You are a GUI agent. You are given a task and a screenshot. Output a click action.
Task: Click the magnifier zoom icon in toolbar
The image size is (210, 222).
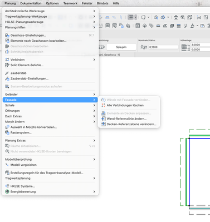183,17
